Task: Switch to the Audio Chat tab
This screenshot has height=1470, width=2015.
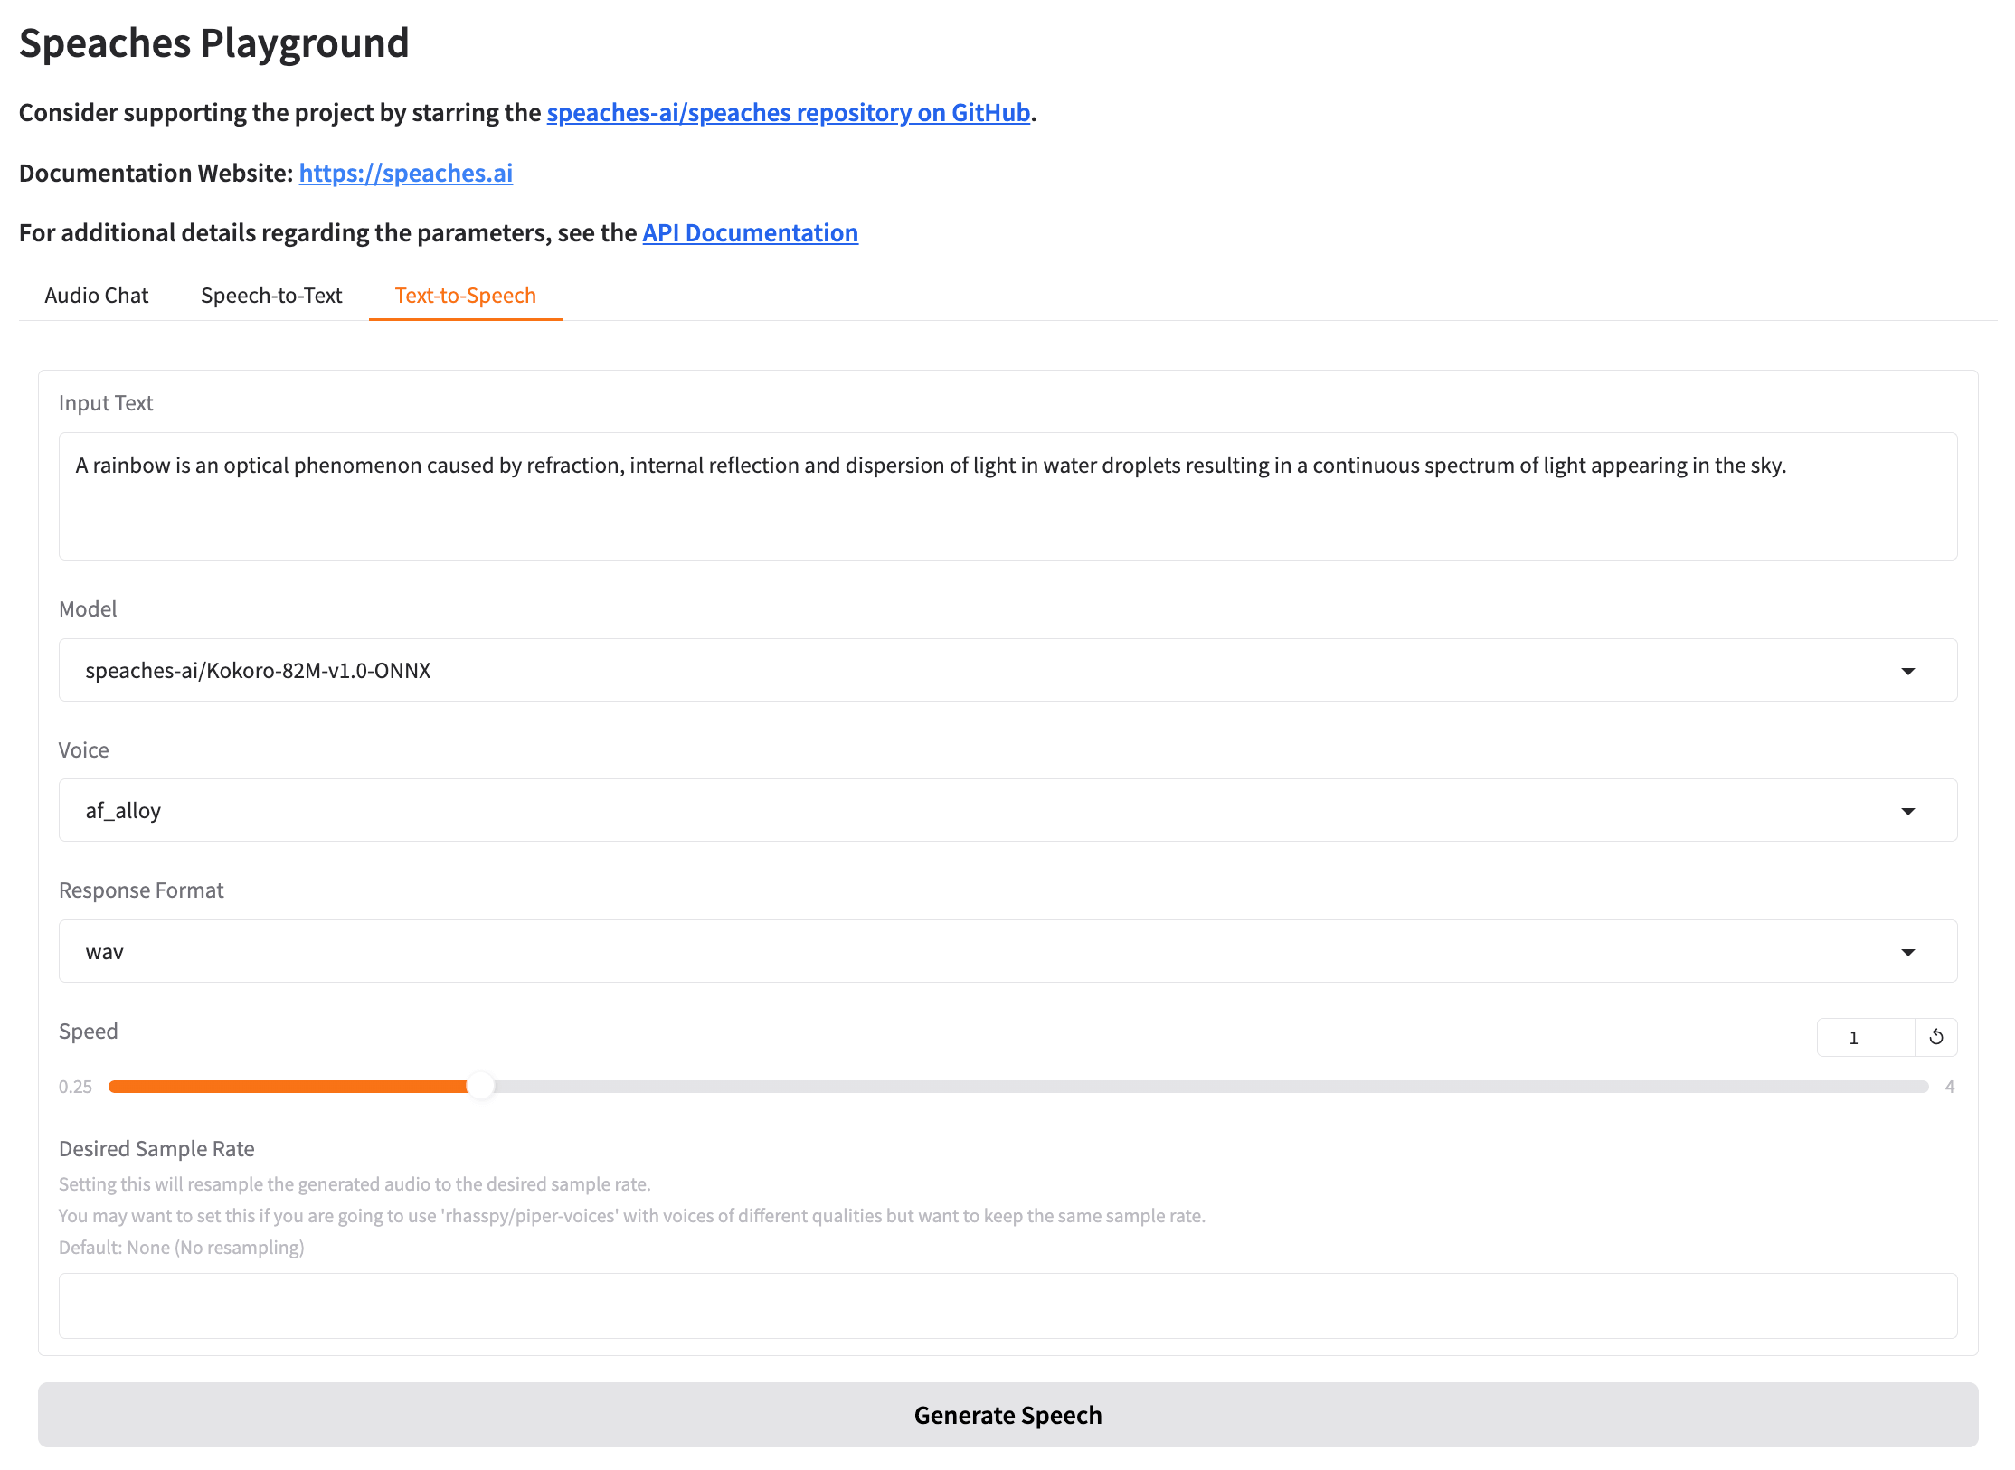Action: (96, 296)
